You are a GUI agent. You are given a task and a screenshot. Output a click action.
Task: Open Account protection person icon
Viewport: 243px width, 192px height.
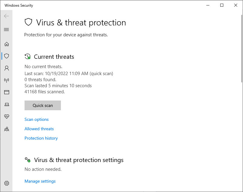[6, 68]
